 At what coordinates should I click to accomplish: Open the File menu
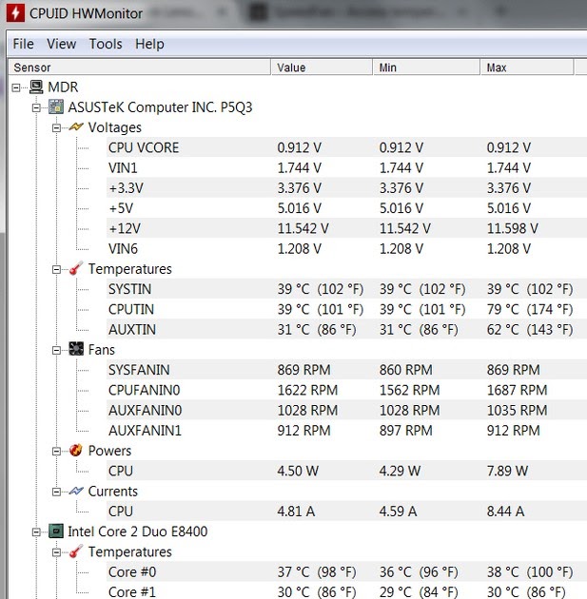pos(24,44)
